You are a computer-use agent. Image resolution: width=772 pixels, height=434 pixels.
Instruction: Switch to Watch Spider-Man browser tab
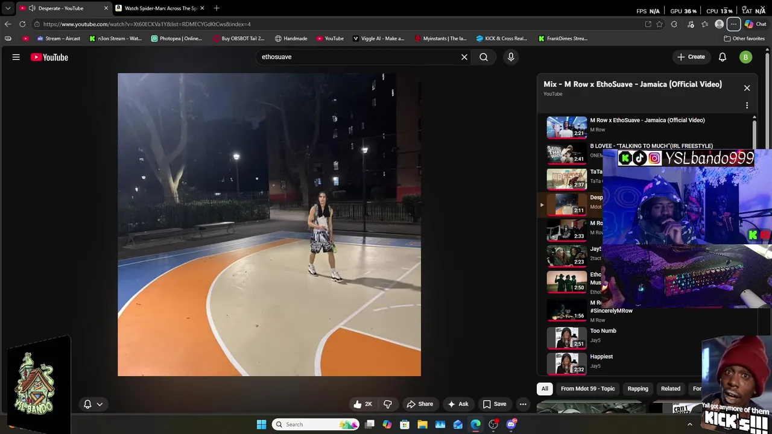point(160,8)
